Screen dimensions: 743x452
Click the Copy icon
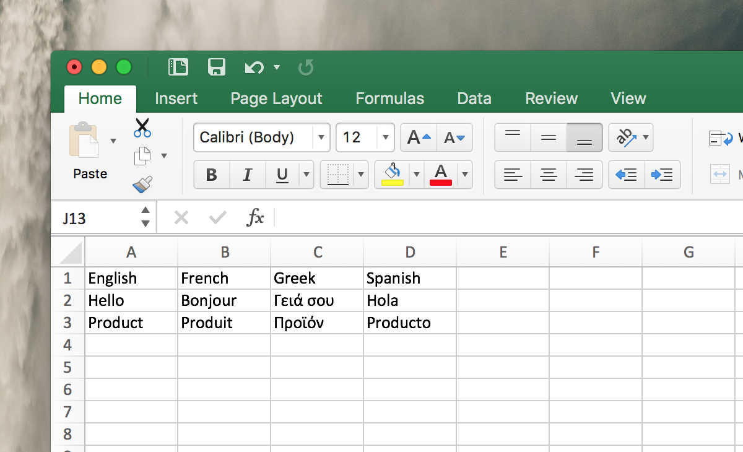pos(142,156)
